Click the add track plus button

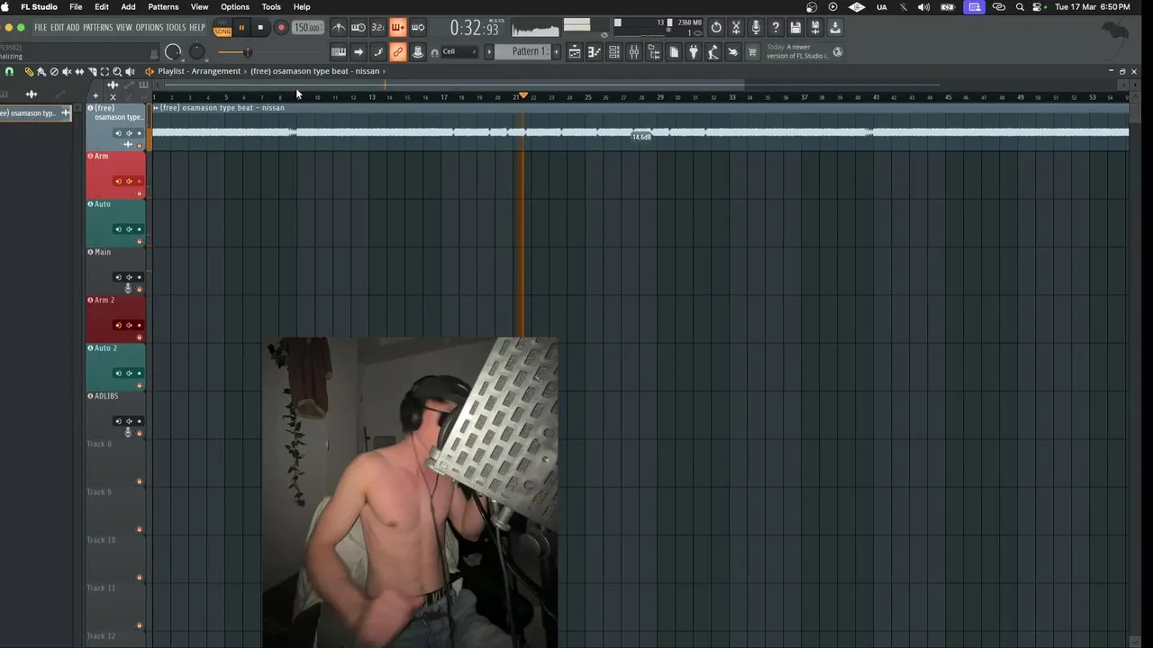pyautogui.click(x=95, y=95)
